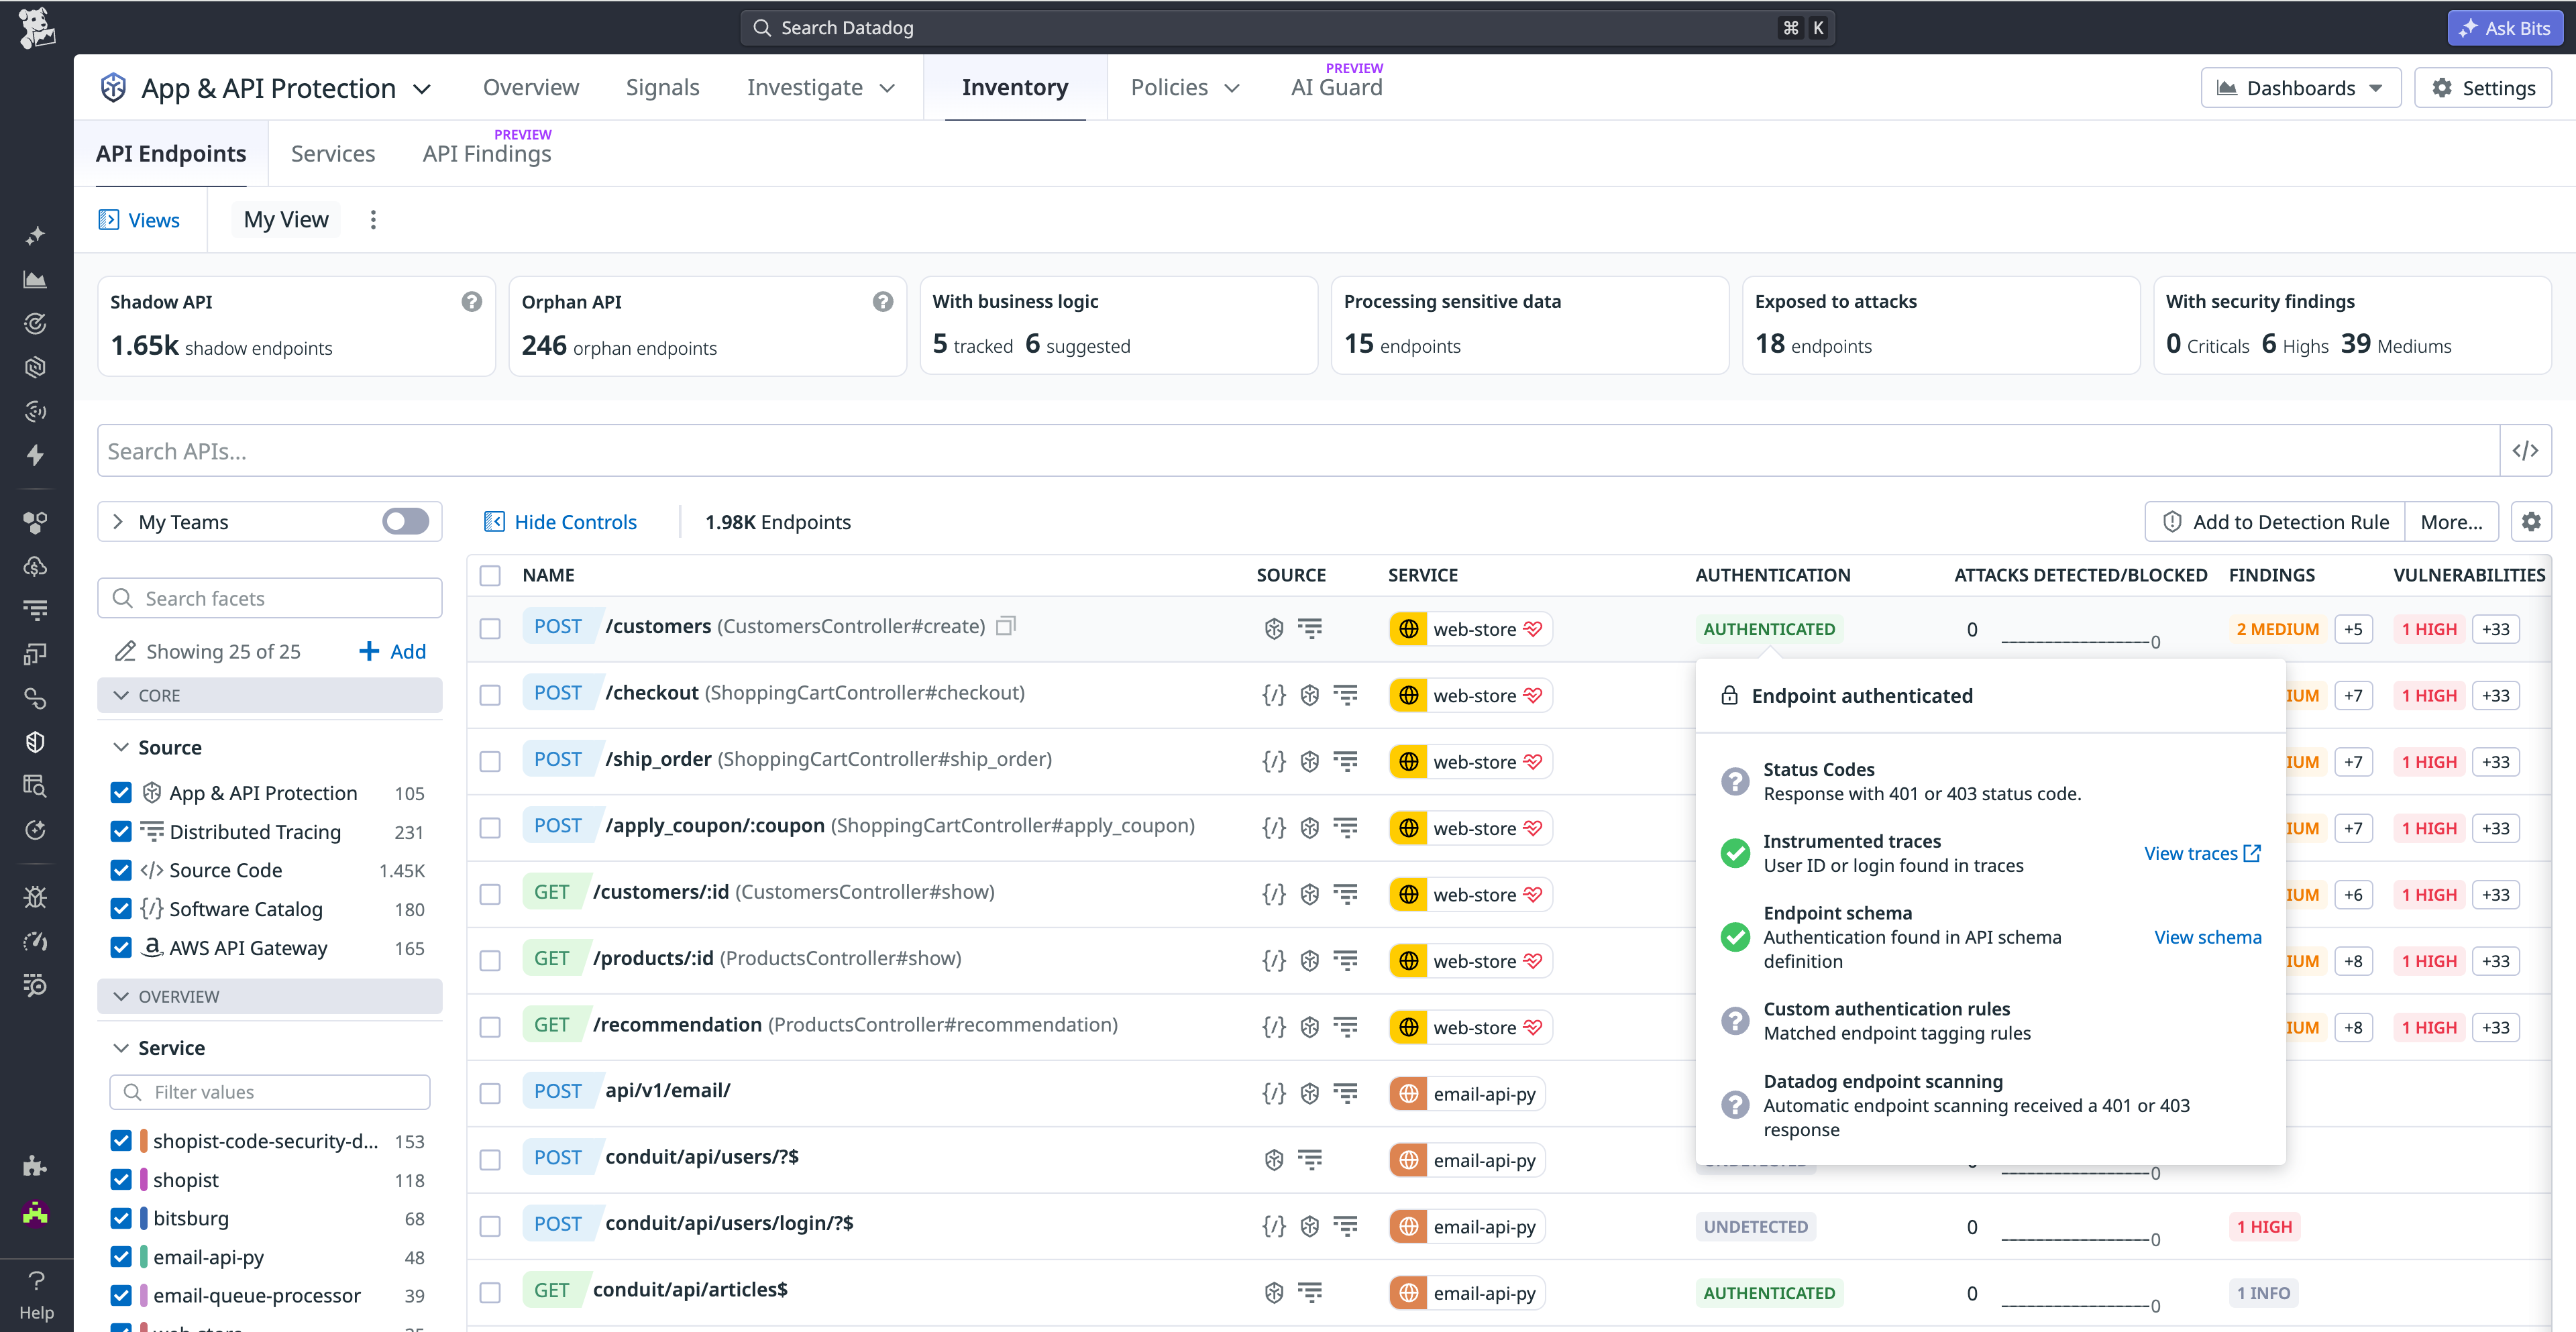Open the Policies dropdown menu
Viewport: 2576px width, 1332px height.
[1185, 87]
